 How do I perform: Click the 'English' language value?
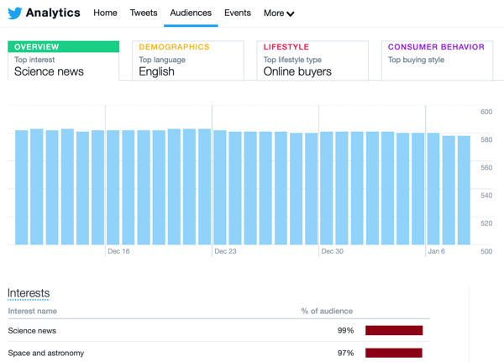156,71
